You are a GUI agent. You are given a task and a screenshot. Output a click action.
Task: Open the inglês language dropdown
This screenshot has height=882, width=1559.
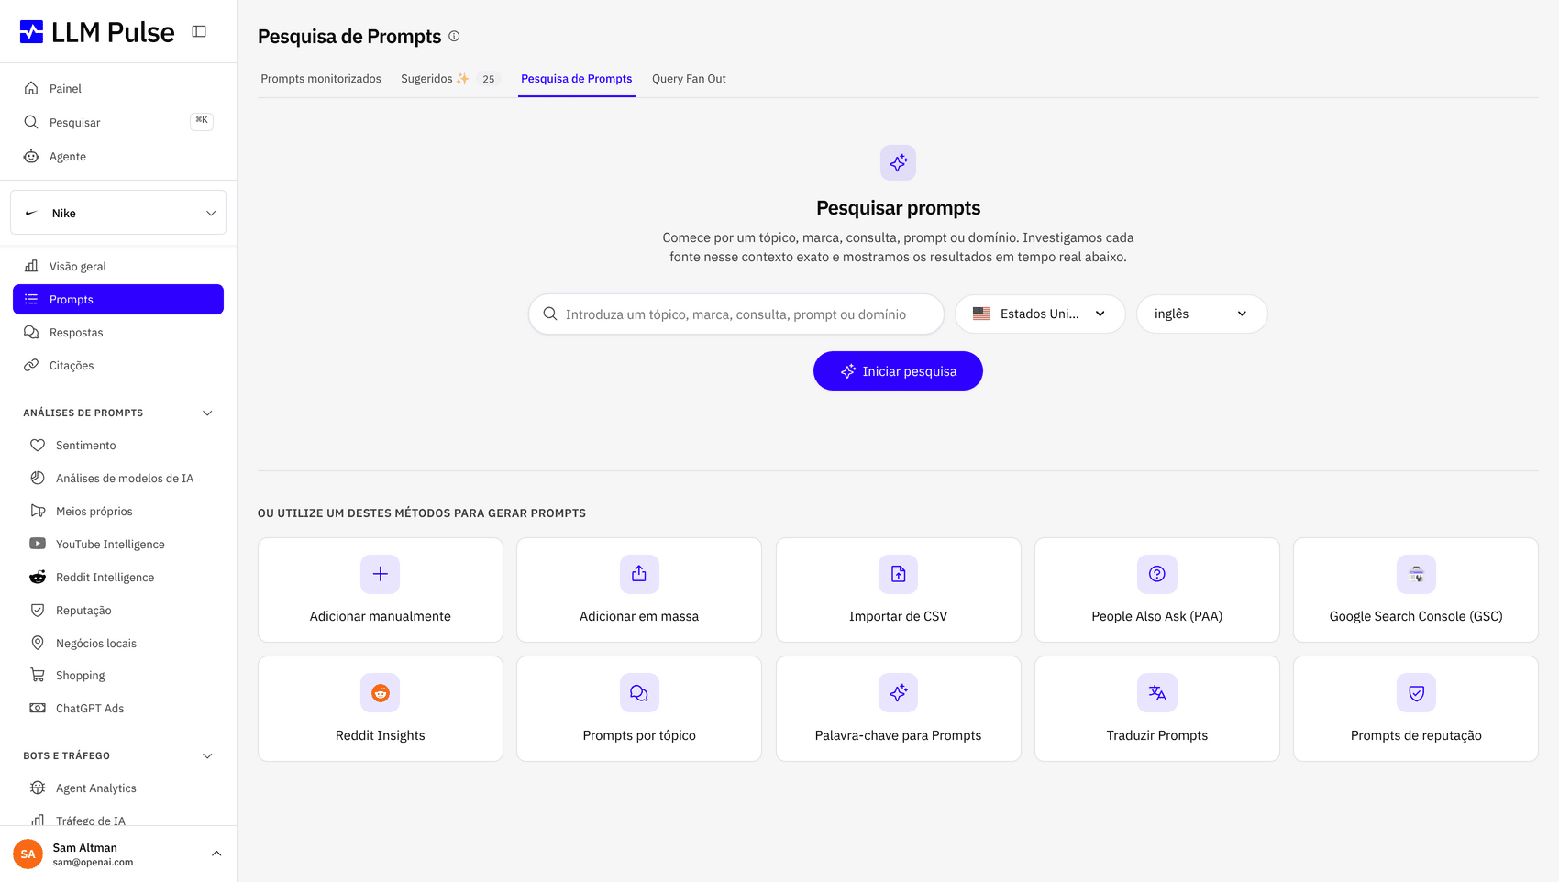[1201, 314]
